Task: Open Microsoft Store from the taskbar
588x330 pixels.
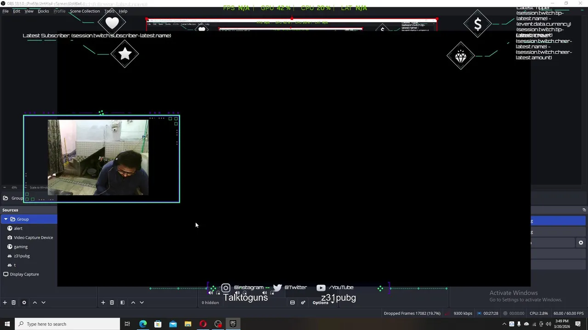Action: point(158,324)
